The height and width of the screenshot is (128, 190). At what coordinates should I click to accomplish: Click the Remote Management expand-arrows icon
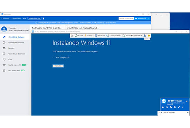coord(4,43)
